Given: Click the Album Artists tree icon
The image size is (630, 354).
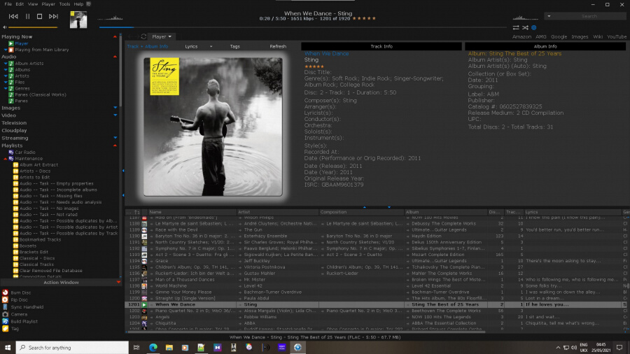Looking at the screenshot, I should 11,64.
